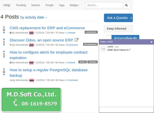Select the Development tag
Image resolution: width=154 pixels, height=113 pixels.
91,44
